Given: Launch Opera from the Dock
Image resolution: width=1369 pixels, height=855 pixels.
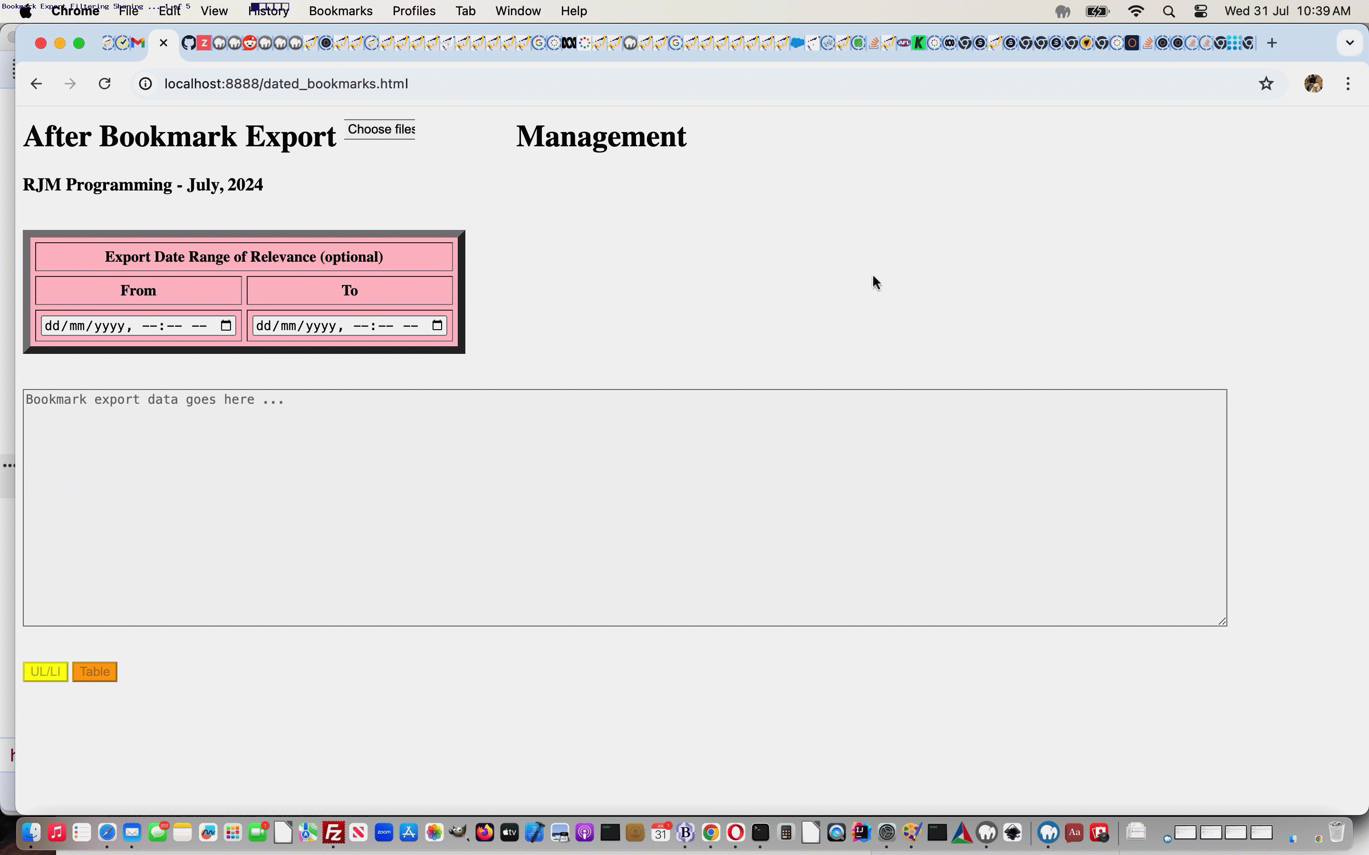Looking at the screenshot, I should pos(735,832).
